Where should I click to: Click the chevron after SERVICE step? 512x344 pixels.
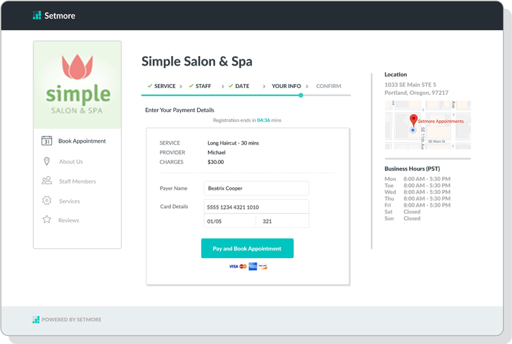point(181,87)
